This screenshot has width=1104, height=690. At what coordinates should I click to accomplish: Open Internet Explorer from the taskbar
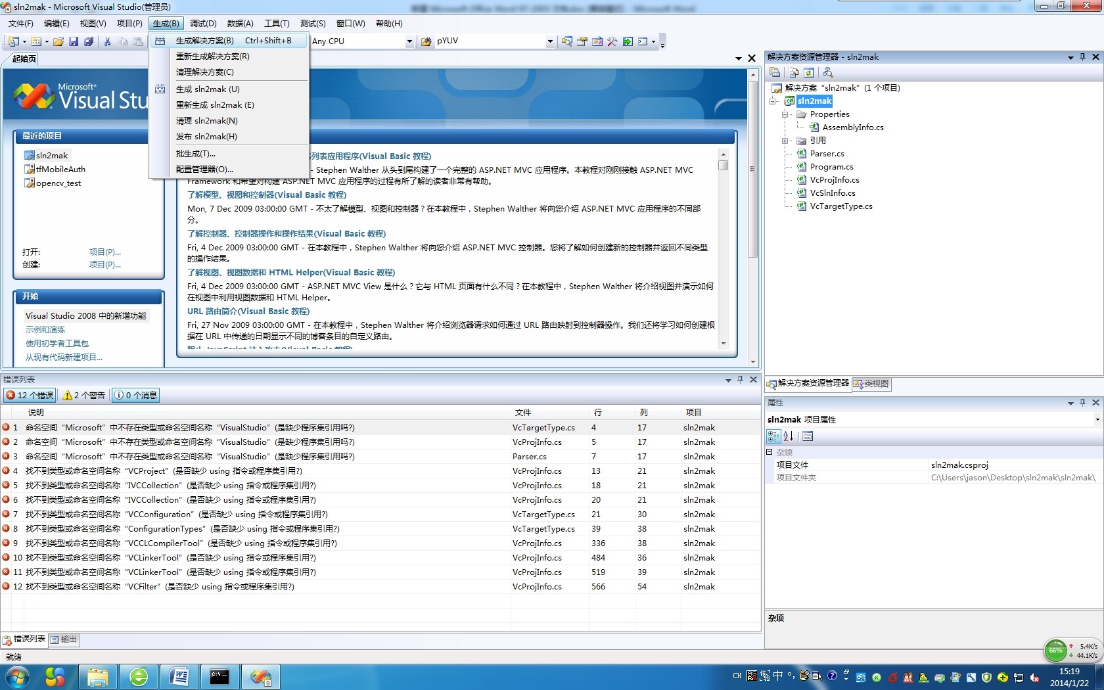(139, 677)
